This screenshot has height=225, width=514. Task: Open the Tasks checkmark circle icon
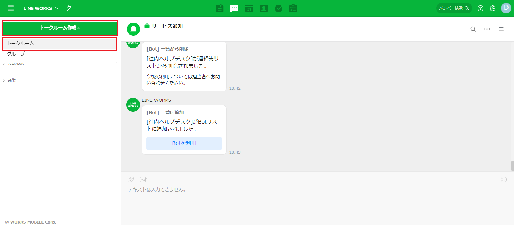[279, 8]
